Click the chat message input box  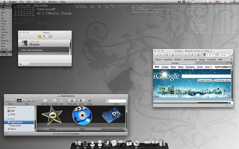(45, 59)
